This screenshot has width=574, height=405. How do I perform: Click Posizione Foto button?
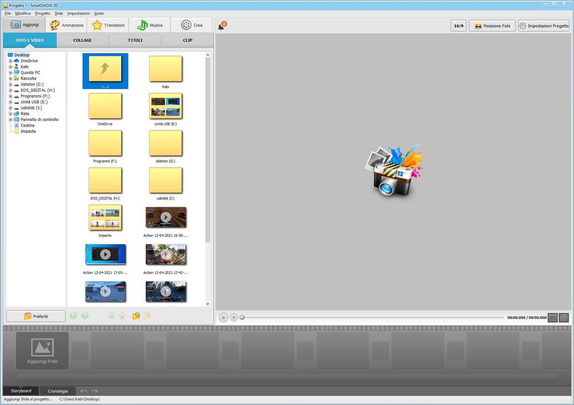tap(492, 26)
